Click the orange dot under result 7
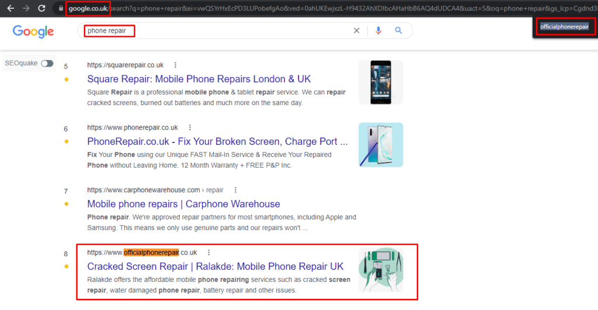598x310 pixels. [67, 204]
